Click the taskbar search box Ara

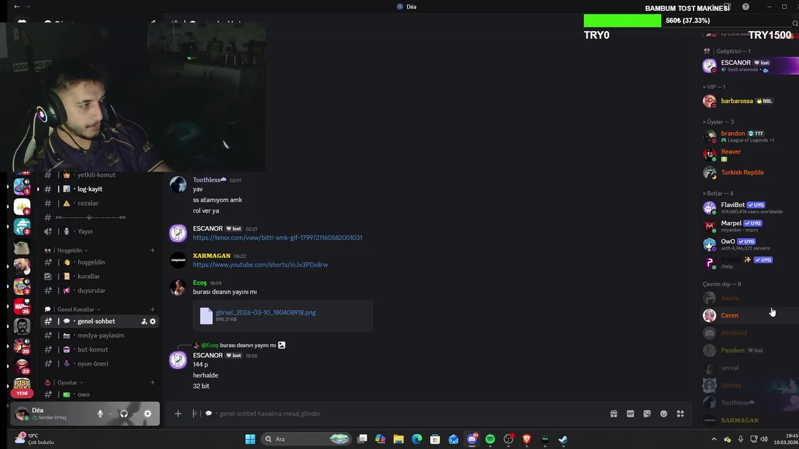pyautogui.click(x=306, y=439)
